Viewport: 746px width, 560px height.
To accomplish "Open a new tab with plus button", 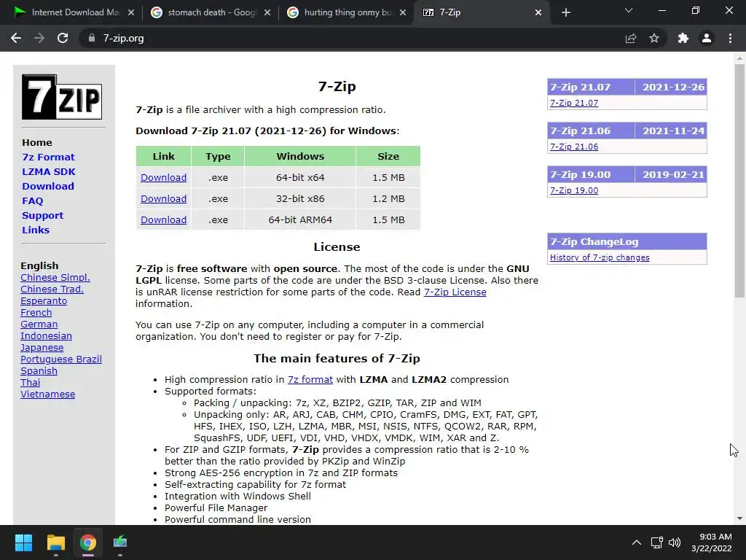I will click(565, 12).
